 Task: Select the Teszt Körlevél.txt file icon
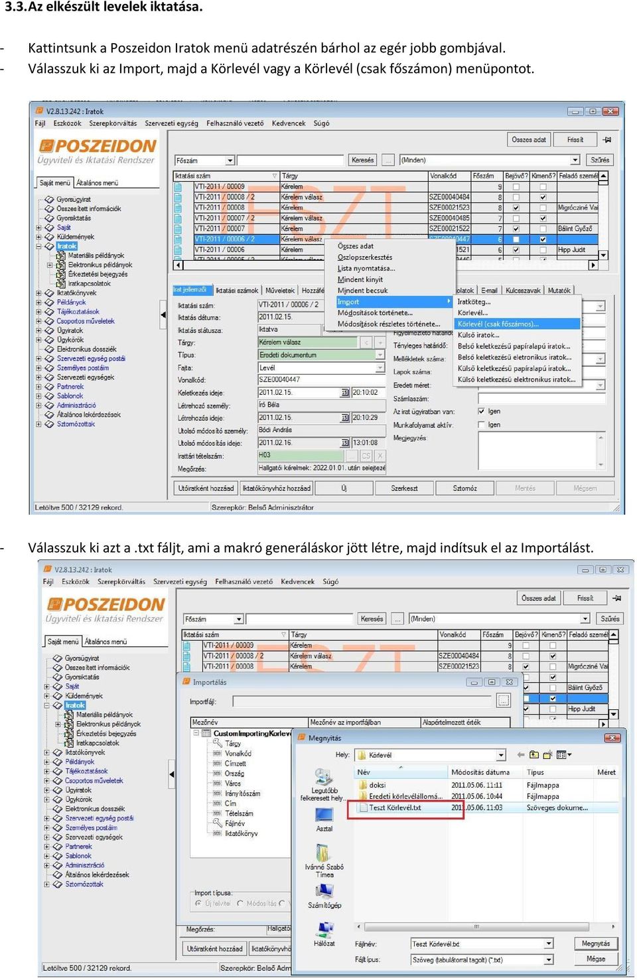363,807
